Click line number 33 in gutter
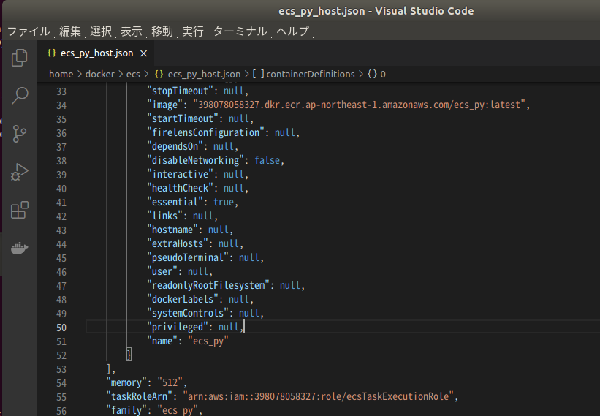 pos(61,92)
